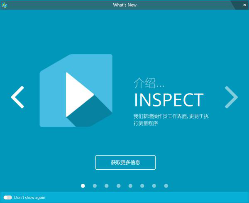The height and width of the screenshot is (203, 249).
Task: Switch to the fourth page indicator dot
Action: pos(119,186)
